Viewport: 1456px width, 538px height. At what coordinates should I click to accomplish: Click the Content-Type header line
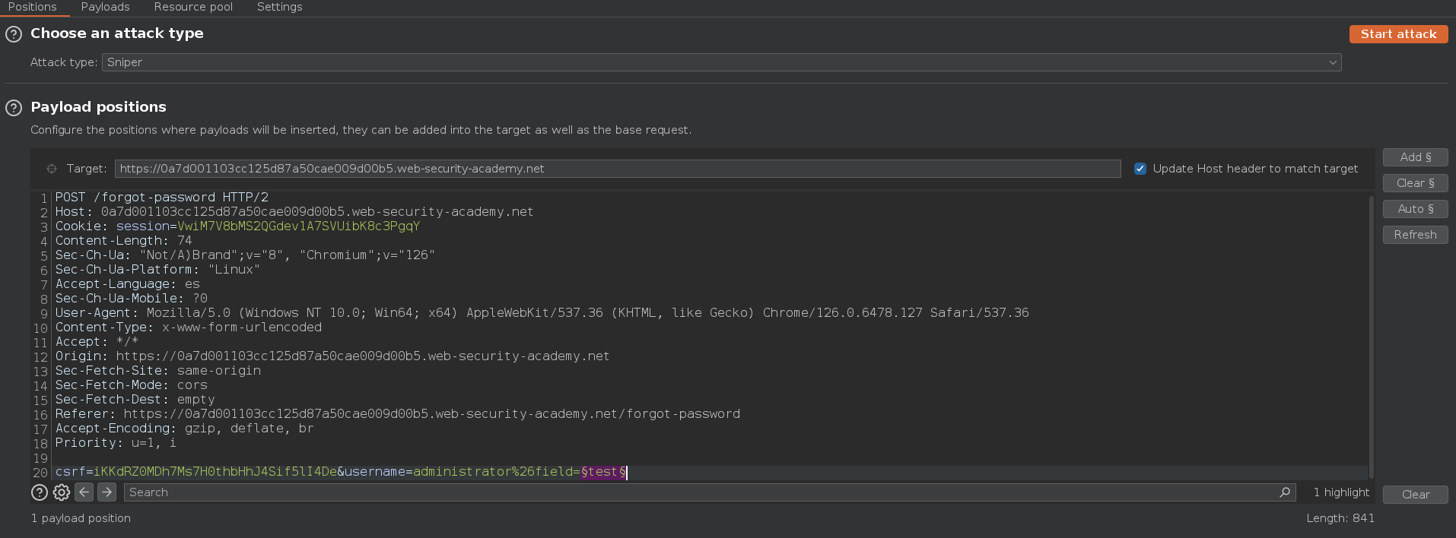189,328
